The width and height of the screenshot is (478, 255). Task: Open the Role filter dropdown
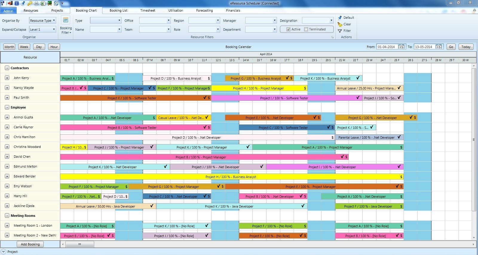point(204,30)
